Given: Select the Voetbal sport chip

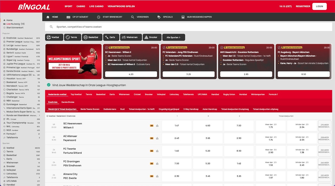Looking at the screenshot, I should (x=54, y=37).
